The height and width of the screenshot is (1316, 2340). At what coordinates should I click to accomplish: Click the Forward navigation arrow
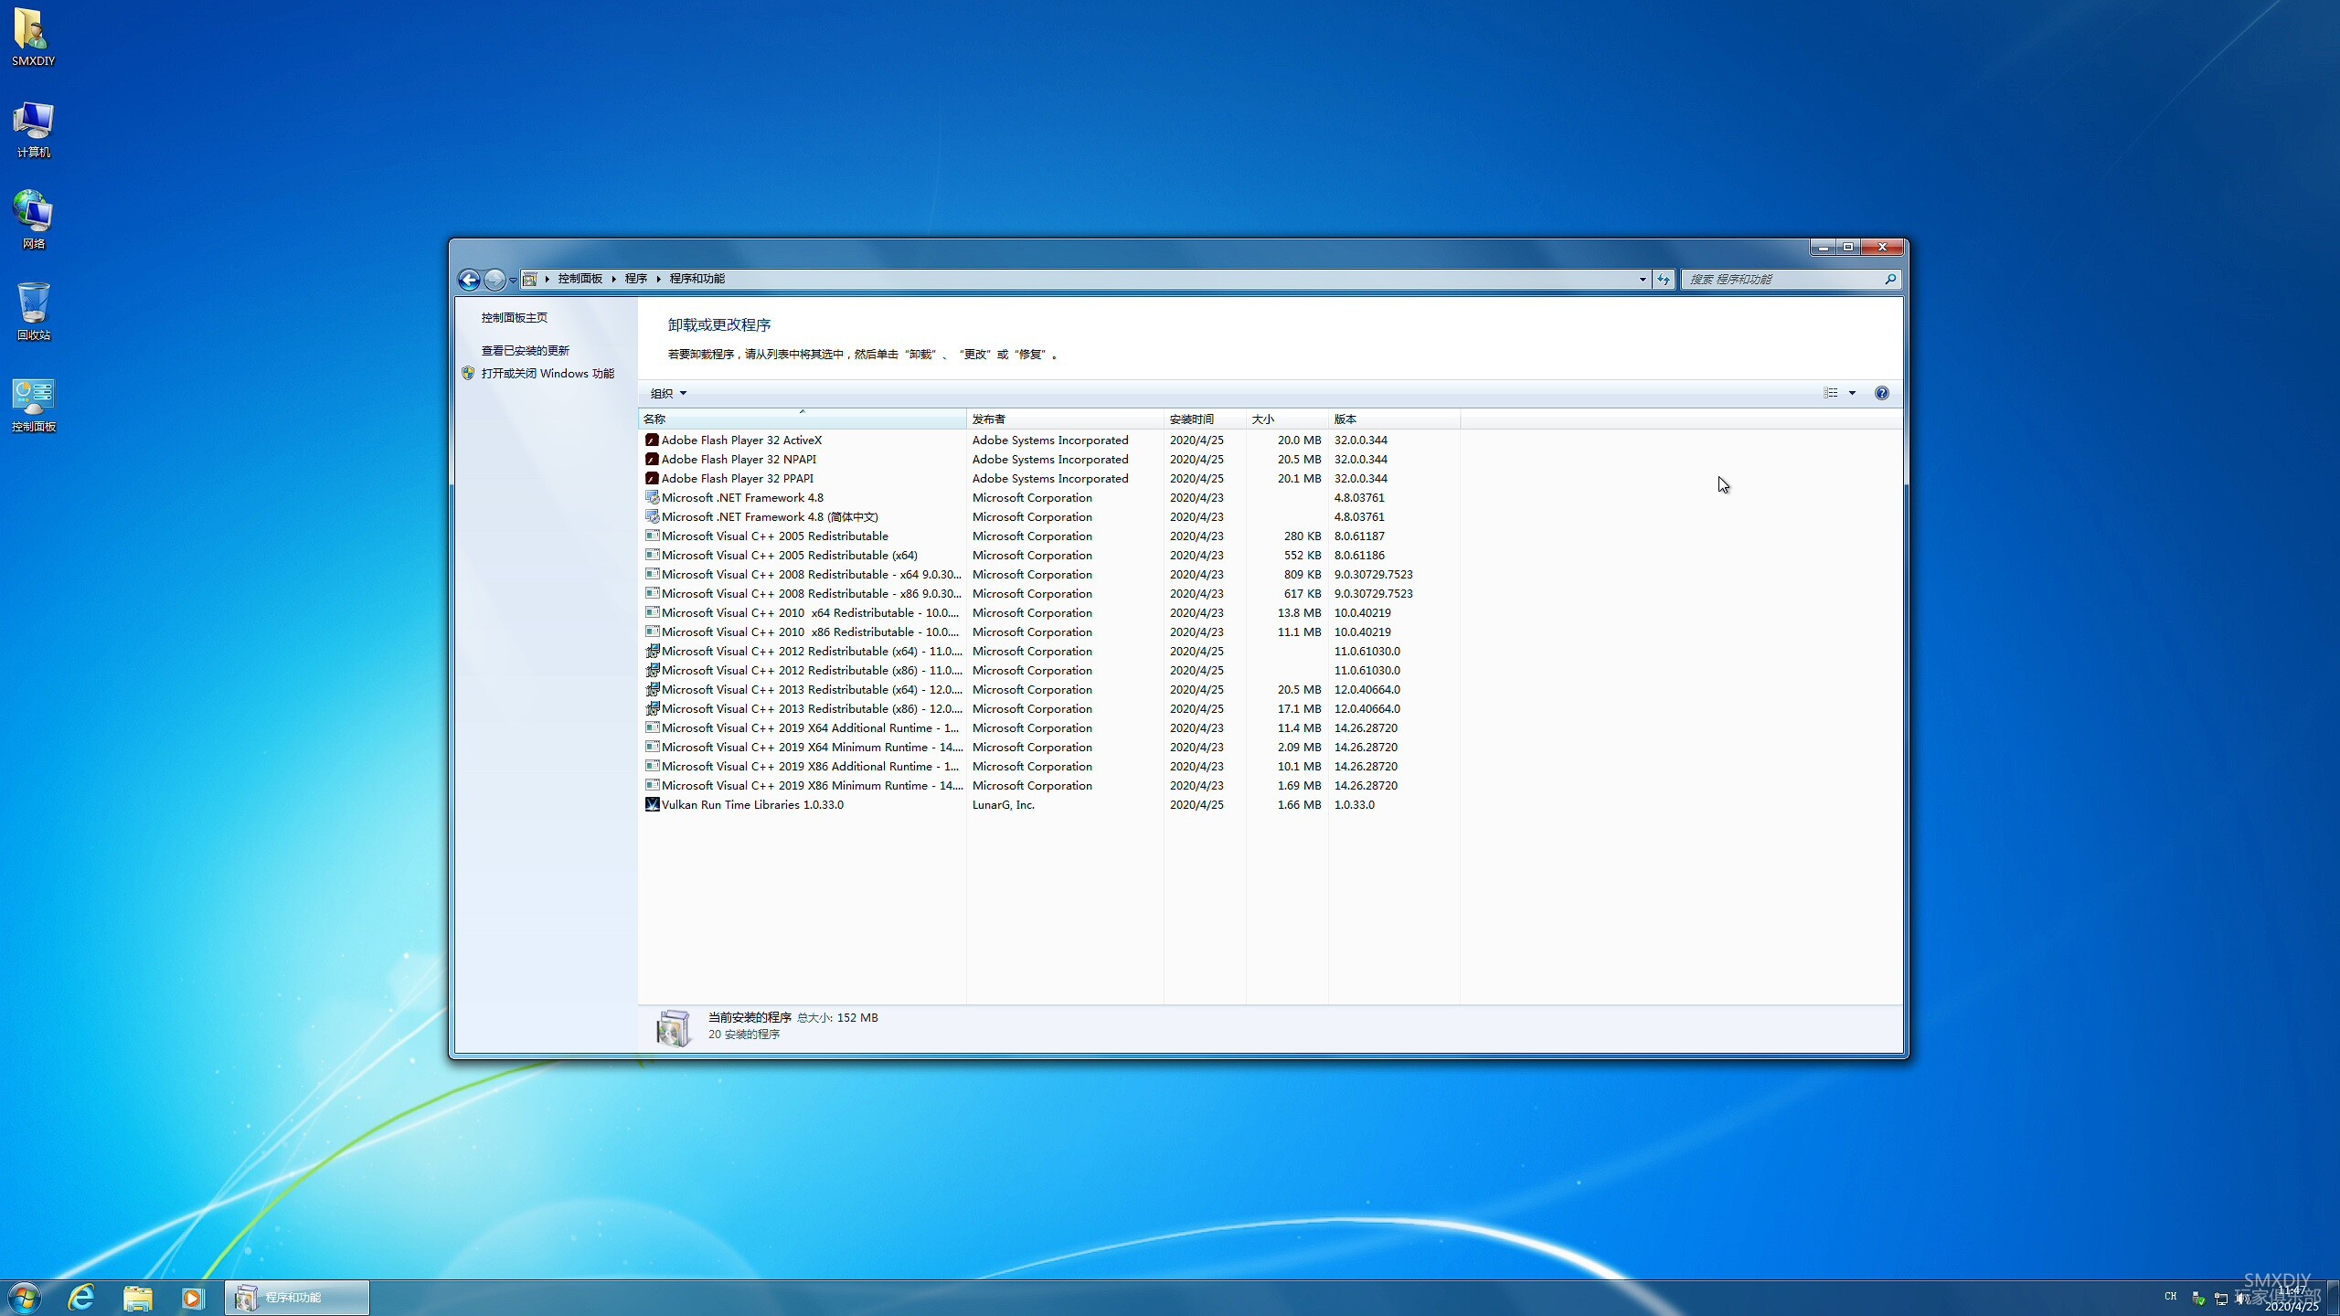pyautogui.click(x=495, y=280)
